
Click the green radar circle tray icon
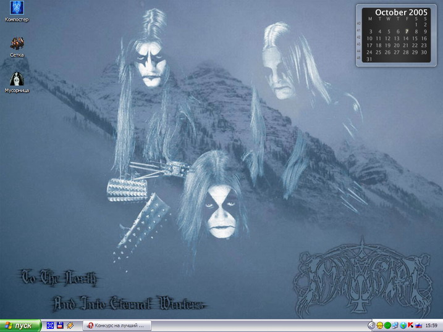pos(387,326)
